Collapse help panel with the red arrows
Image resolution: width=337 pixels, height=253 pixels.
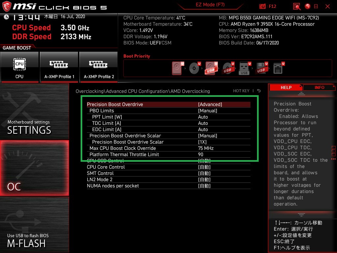tap(333, 159)
